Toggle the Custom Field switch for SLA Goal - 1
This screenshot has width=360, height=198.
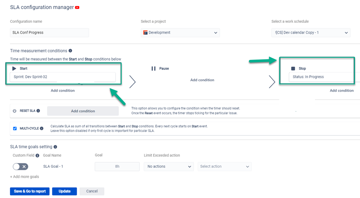pos(21,167)
